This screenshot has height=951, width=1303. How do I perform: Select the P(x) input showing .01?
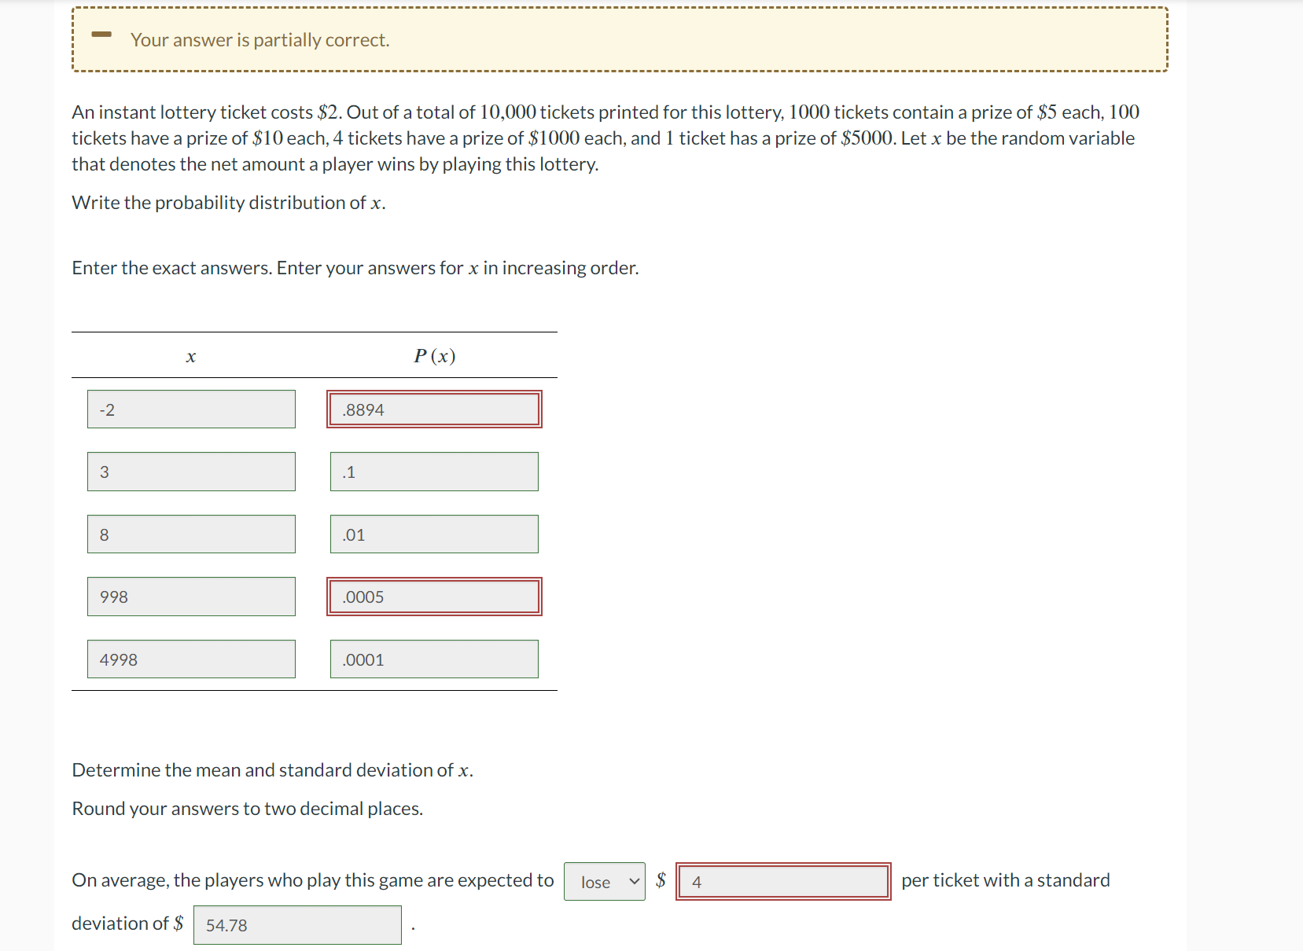coord(433,534)
